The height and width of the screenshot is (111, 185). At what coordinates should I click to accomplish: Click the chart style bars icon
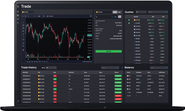(x=34, y=16)
